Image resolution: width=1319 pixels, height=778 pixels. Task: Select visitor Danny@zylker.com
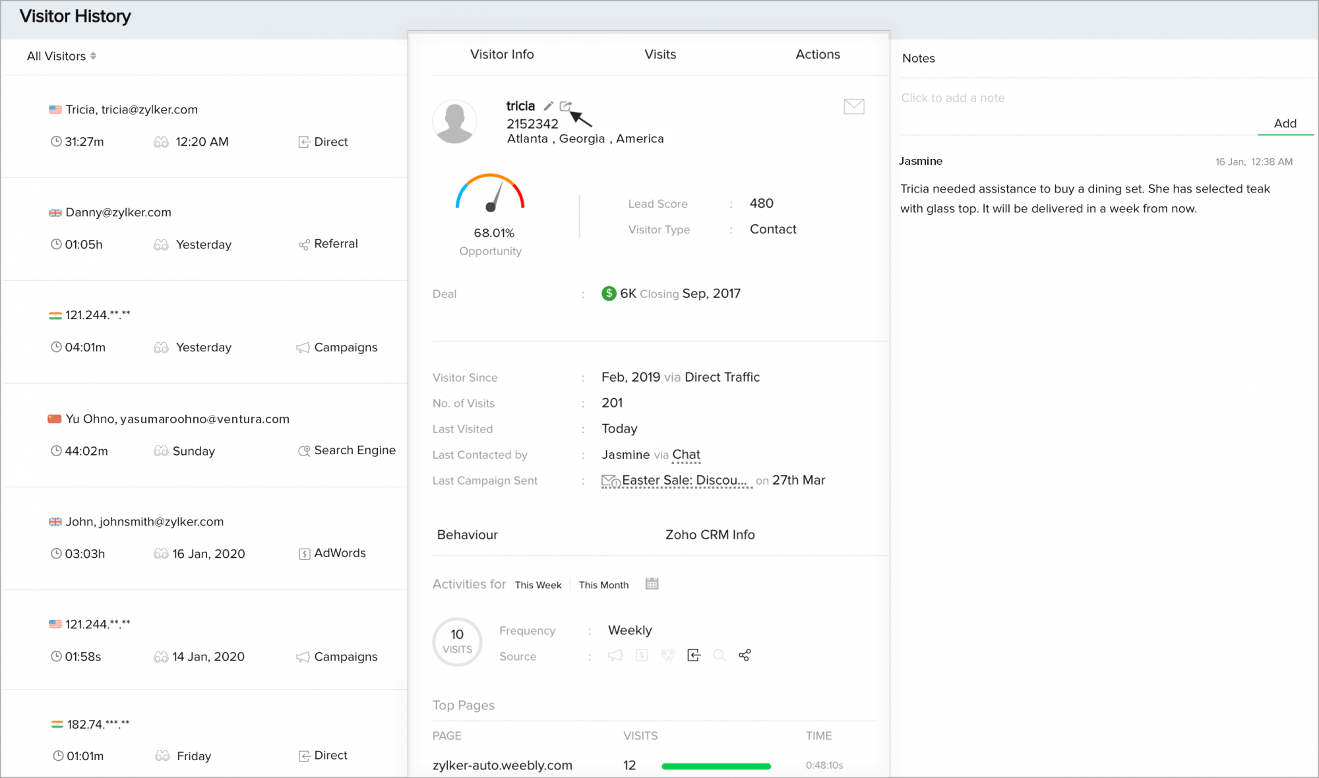coord(204,229)
